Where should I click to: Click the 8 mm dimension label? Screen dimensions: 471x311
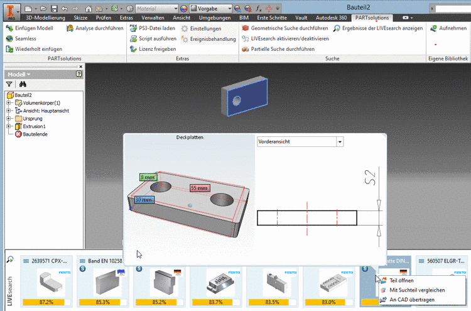pyautogui.click(x=148, y=177)
